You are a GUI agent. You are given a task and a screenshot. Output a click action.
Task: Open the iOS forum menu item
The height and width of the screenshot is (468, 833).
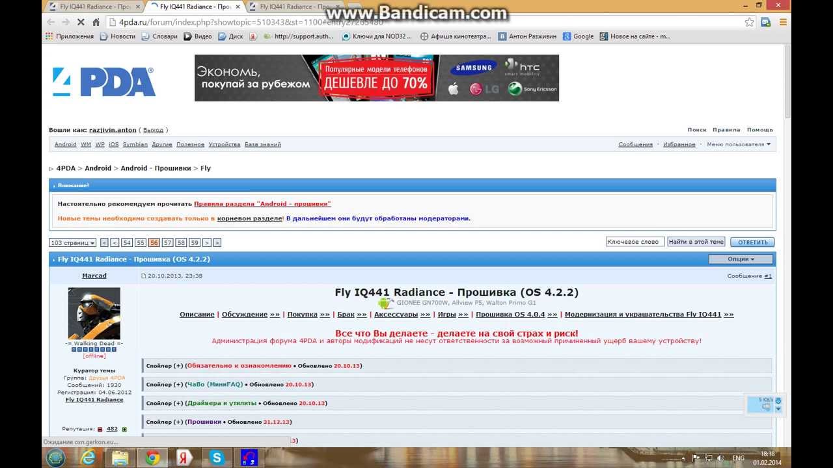click(x=114, y=144)
